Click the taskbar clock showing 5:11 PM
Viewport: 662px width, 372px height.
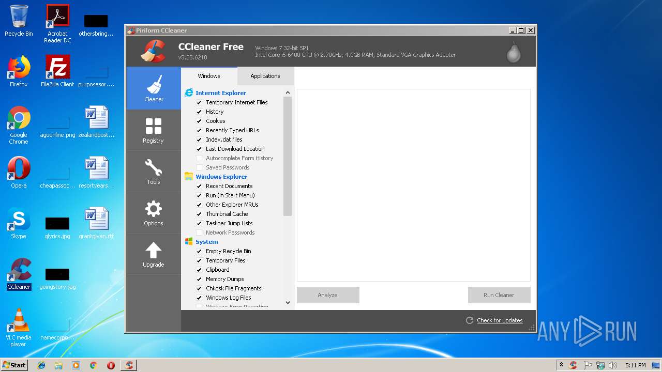pyautogui.click(x=635, y=365)
